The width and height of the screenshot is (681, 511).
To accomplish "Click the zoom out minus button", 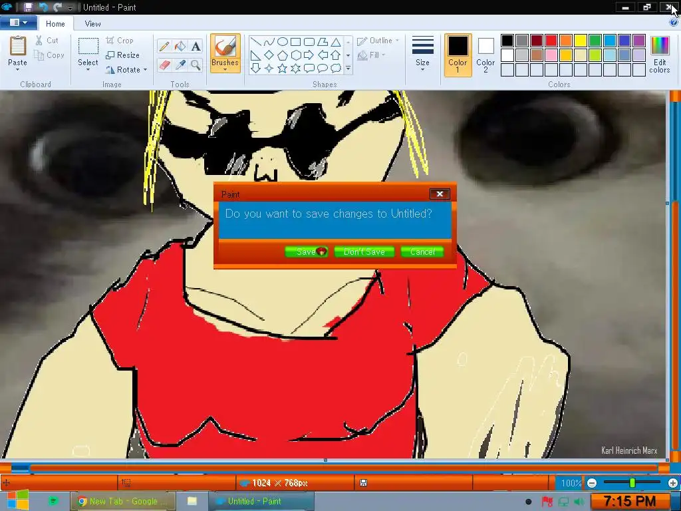I will pos(592,483).
